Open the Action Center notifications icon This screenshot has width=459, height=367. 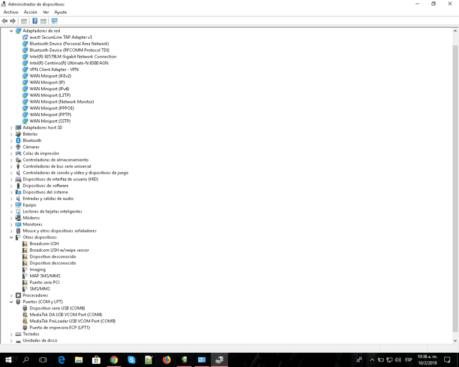[x=447, y=360]
